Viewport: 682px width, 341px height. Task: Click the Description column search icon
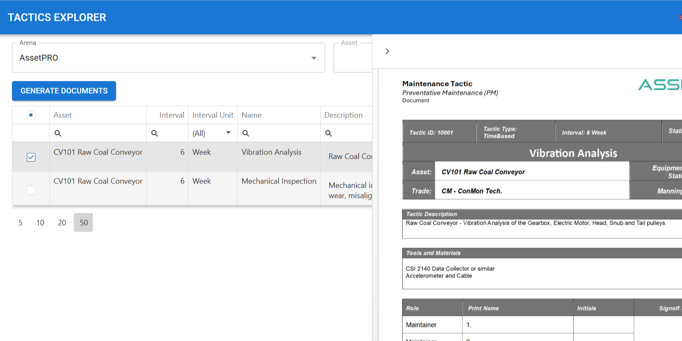tap(328, 133)
